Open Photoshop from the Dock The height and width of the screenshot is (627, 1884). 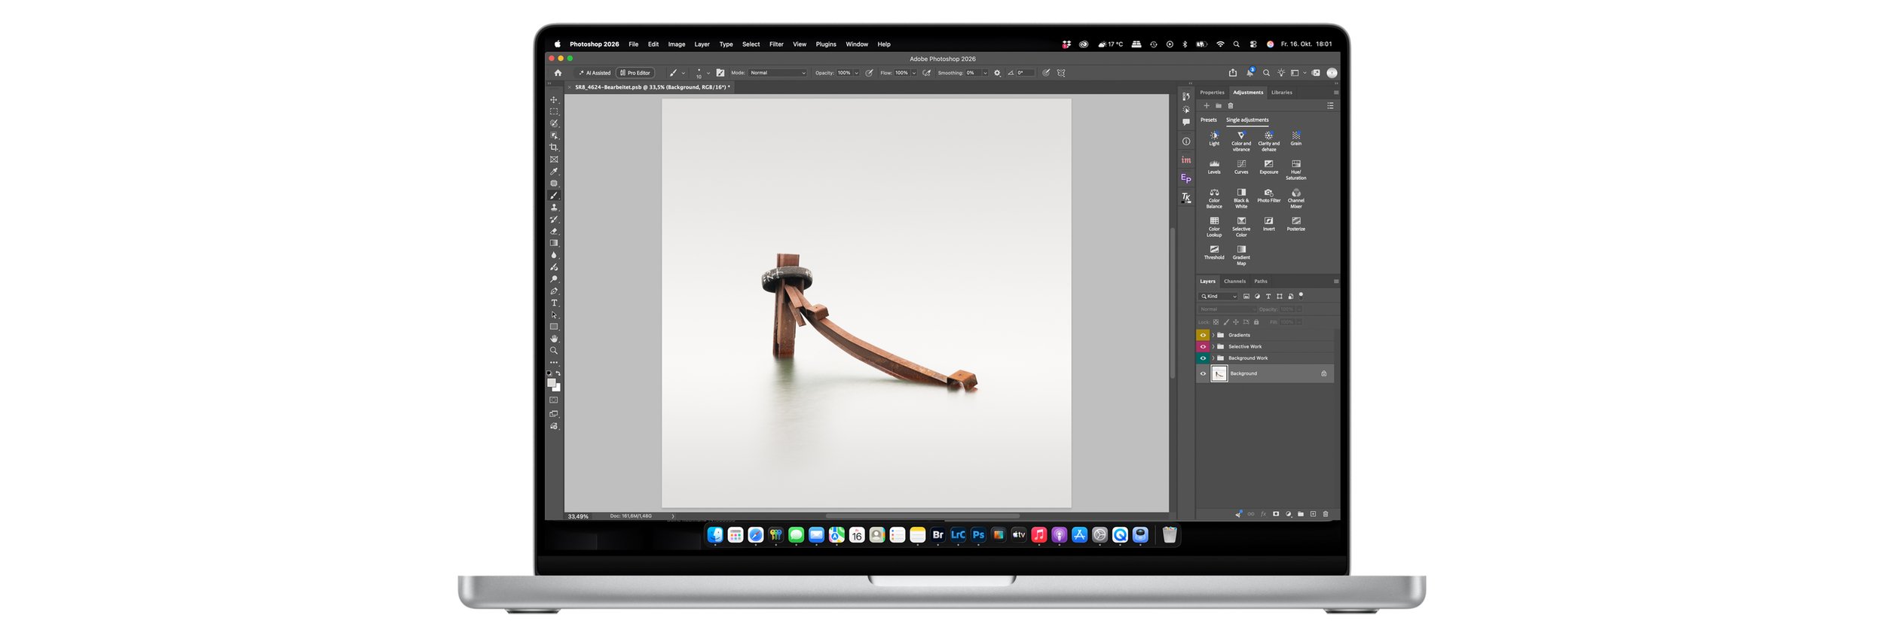point(978,534)
